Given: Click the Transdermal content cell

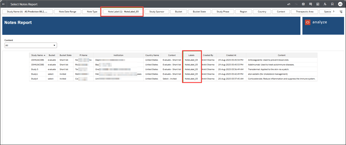Looking at the screenshot, I should coord(282,69).
